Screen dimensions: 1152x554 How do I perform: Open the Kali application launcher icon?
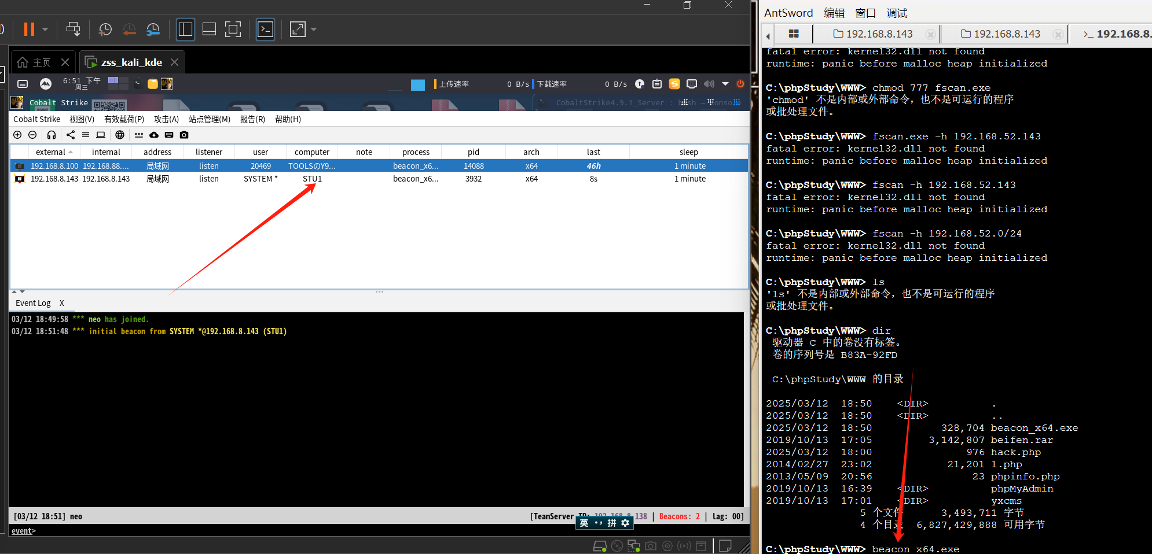pos(46,84)
